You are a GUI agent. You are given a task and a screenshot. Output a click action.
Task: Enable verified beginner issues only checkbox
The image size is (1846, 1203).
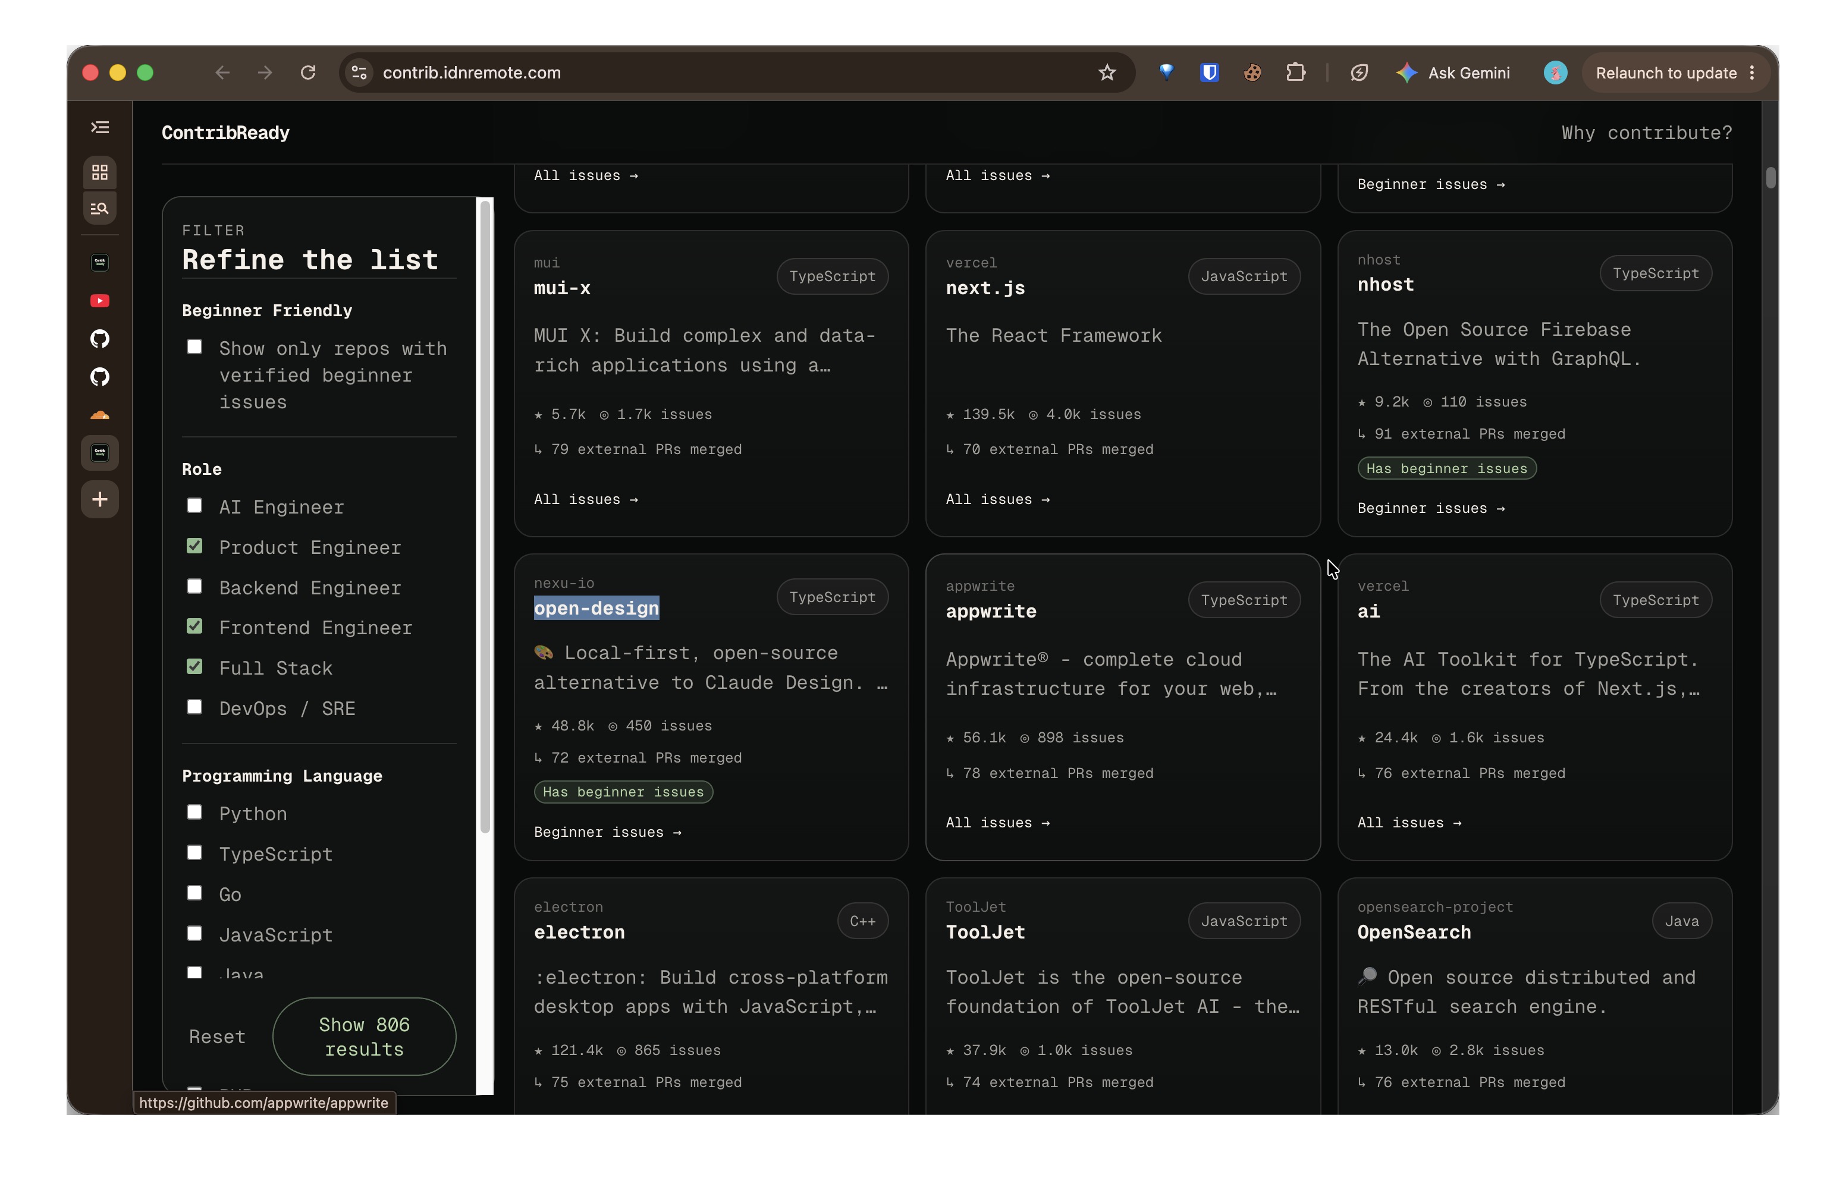[194, 347]
